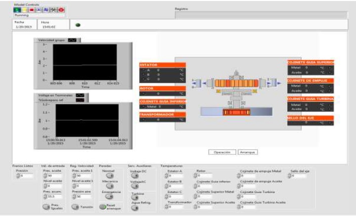Click the %Sobrepaso ref legend icon
The image size is (356, 216).
(80, 100)
